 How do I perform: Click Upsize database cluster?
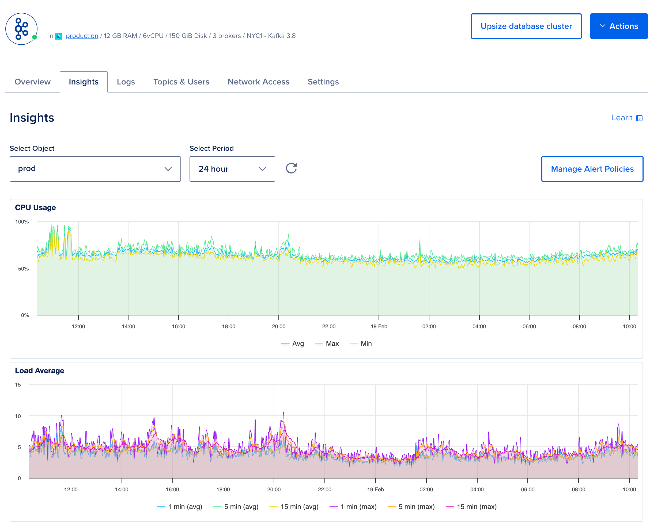(526, 26)
